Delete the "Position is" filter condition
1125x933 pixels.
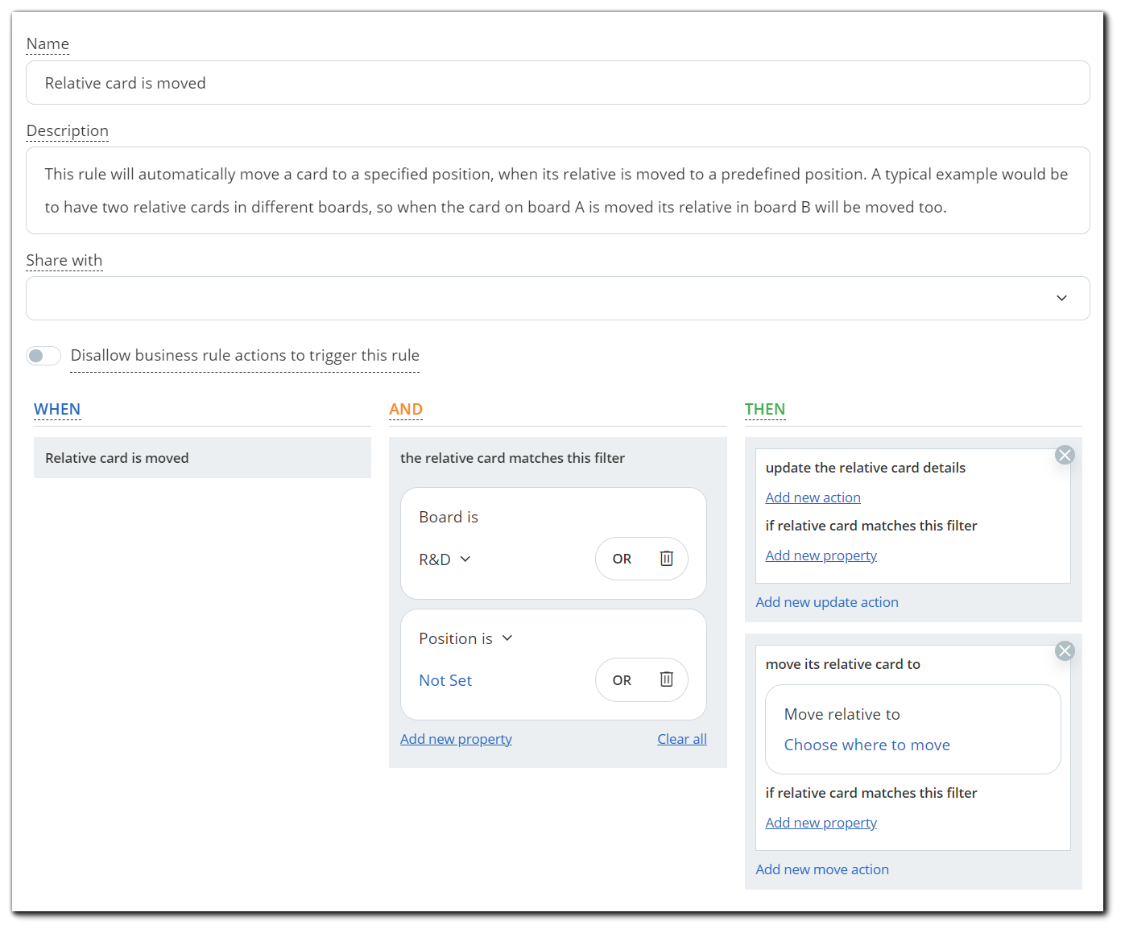pos(666,679)
